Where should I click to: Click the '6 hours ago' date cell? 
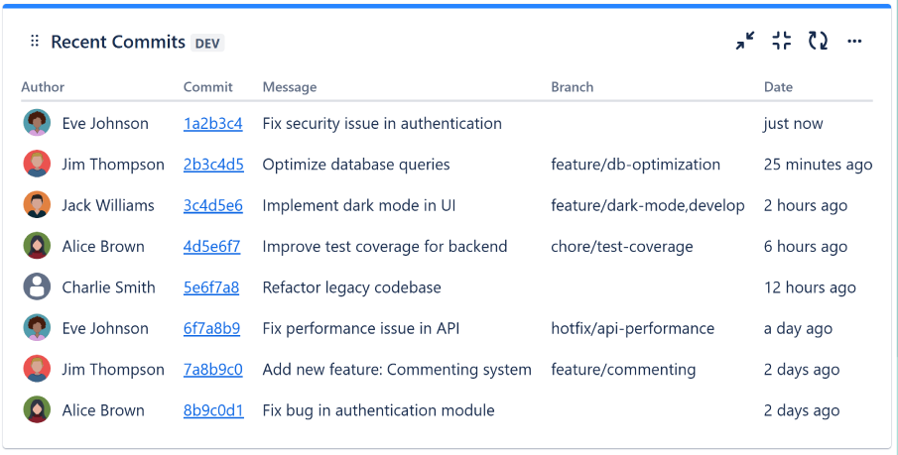tap(806, 247)
